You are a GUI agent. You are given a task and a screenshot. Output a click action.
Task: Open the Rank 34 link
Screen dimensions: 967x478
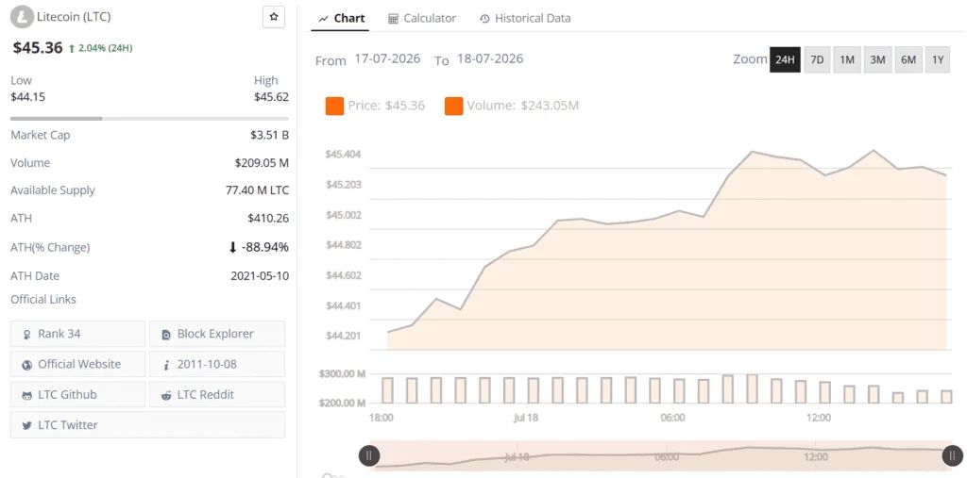tap(77, 334)
